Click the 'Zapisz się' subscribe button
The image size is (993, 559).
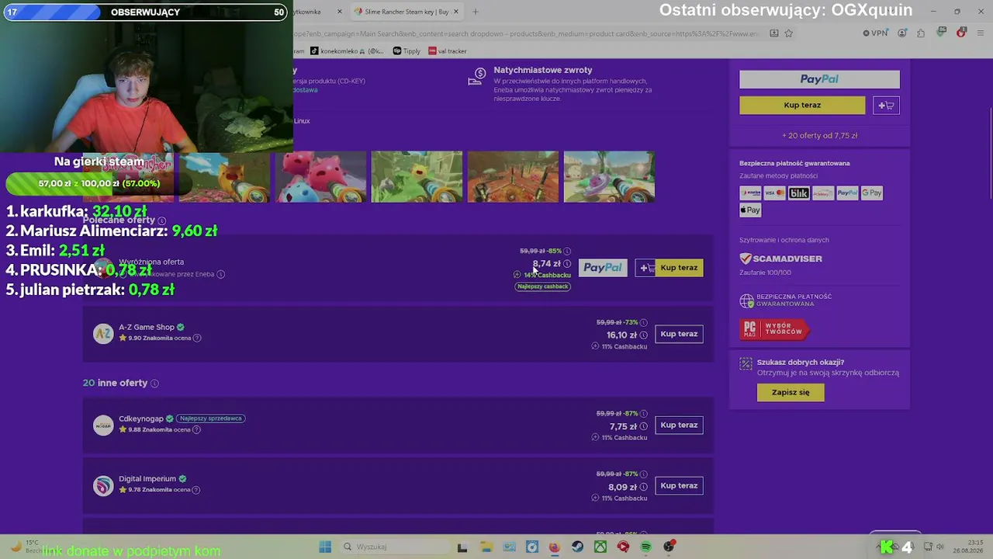[791, 393]
